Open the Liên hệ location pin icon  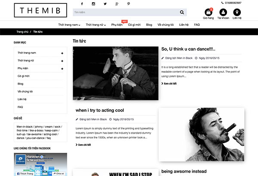[237, 12]
